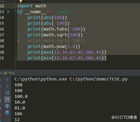Click the fold end marker at the print(min line
Image resolution: width=140 pixels, height=122 pixels.
[x=15, y=58]
